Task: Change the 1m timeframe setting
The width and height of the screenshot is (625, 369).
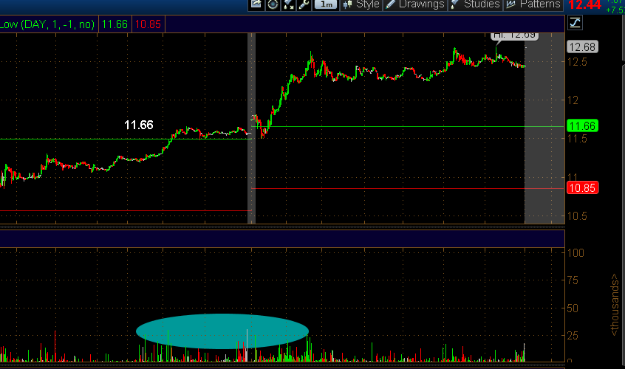Action: coord(326,4)
